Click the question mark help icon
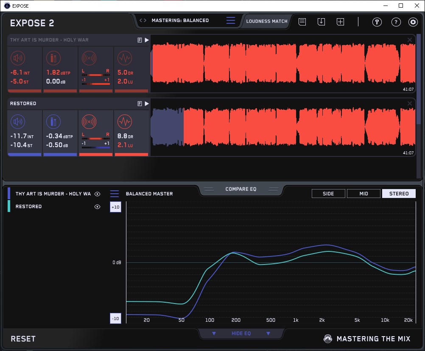 click(396, 22)
